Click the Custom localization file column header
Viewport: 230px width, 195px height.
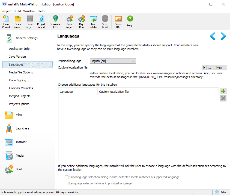(x=158, y=92)
